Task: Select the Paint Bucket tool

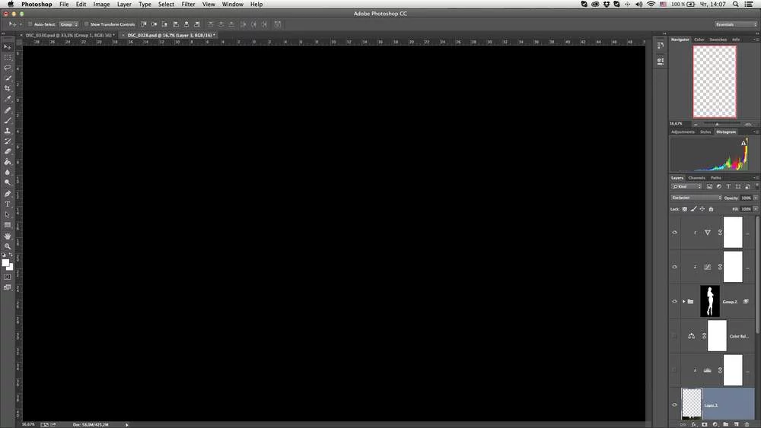Action: [x=8, y=162]
